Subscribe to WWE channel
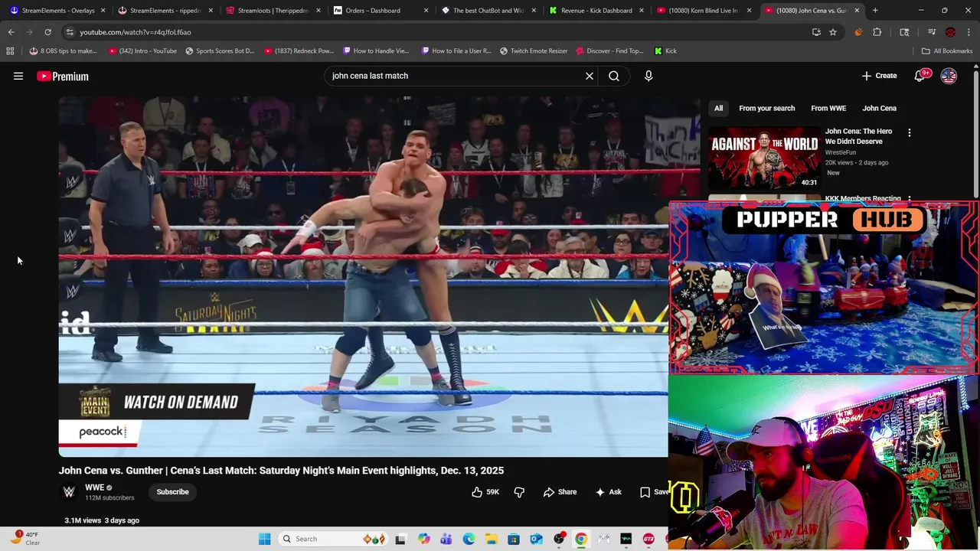Screen dimensions: 980x551 point(172,492)
